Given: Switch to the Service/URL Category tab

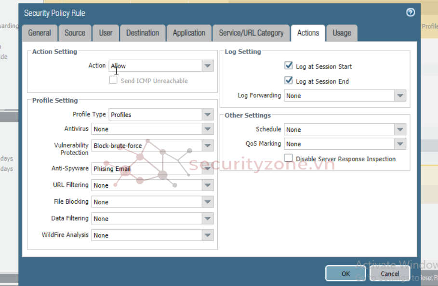Looking at the screenshot, I should coord(251,33).
